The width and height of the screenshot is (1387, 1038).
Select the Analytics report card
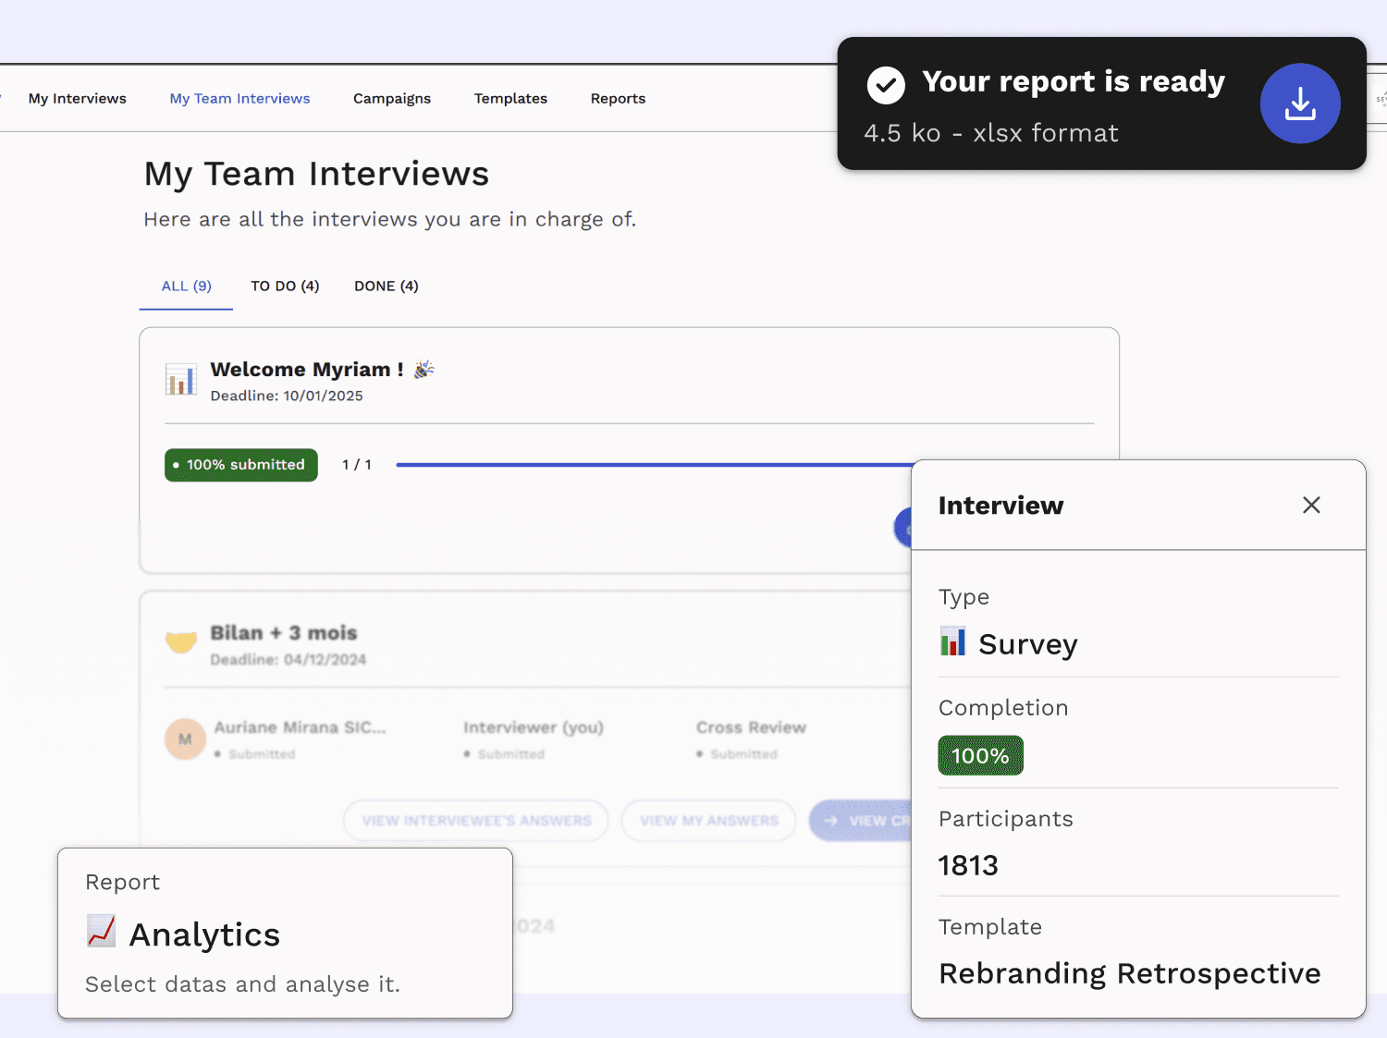[x=285, y=934]
